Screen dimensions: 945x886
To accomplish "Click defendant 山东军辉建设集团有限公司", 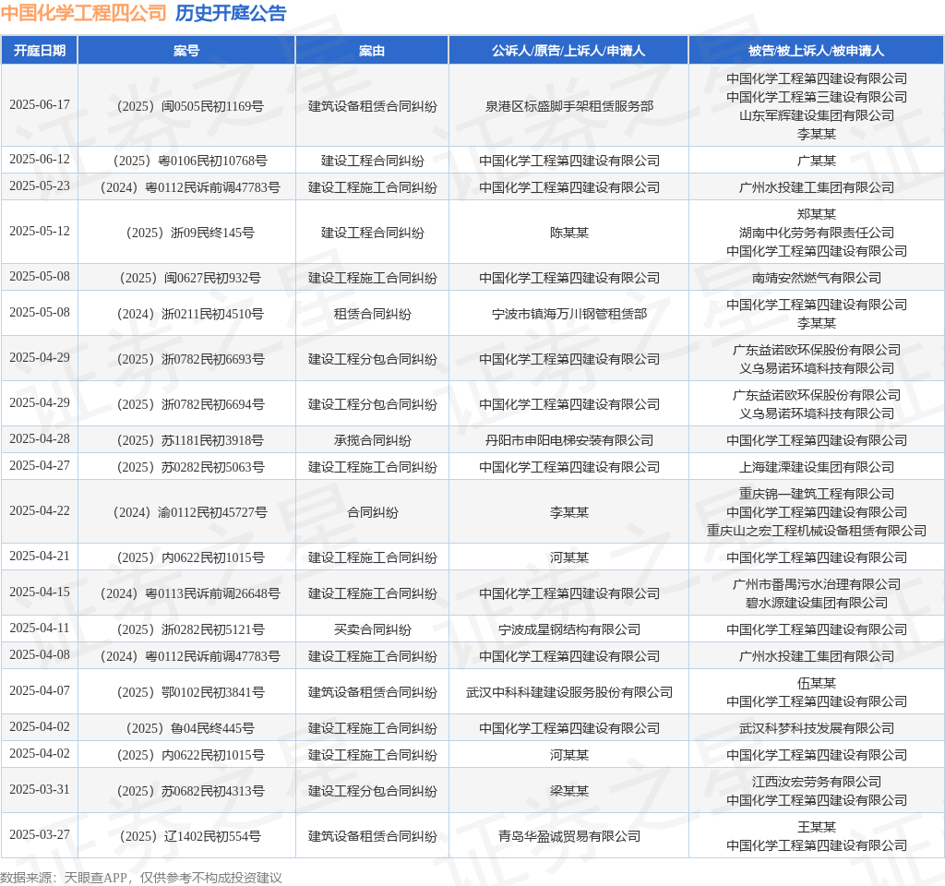I will [x=817, y=115].
